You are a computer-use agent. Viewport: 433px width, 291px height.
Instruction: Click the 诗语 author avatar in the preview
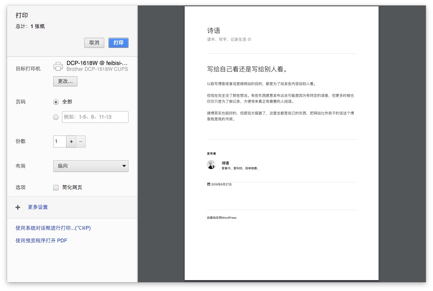tap(212, 164)
